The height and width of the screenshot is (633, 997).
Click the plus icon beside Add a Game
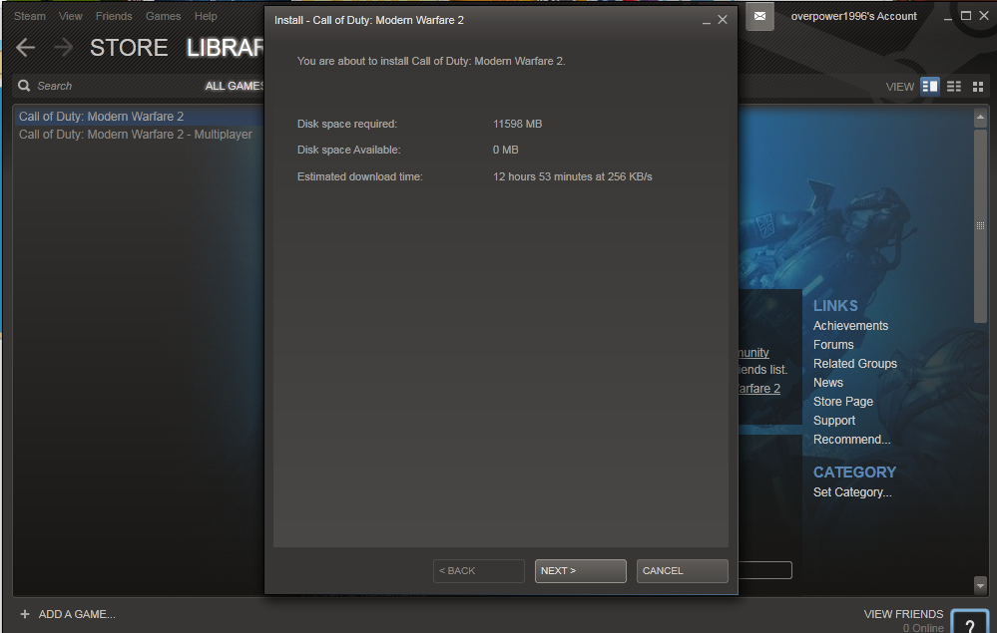(x=25, y=614)
